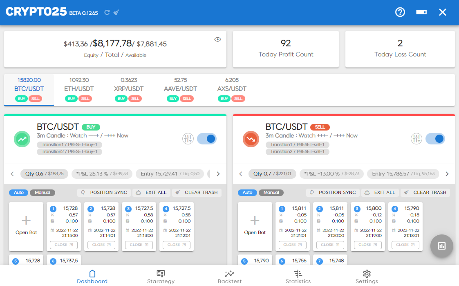Click the floating chart button
Screen dimensions: 459x286
pos(442,245)
